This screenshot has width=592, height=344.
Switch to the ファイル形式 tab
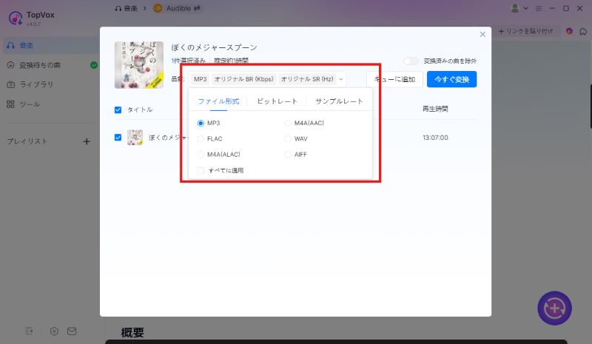coord(218,101)
